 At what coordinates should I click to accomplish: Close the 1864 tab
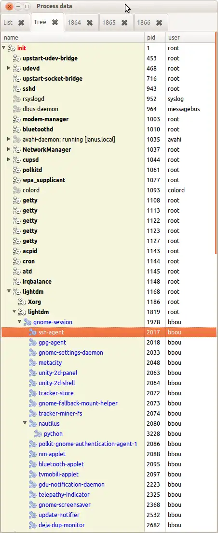click(90, 23)
